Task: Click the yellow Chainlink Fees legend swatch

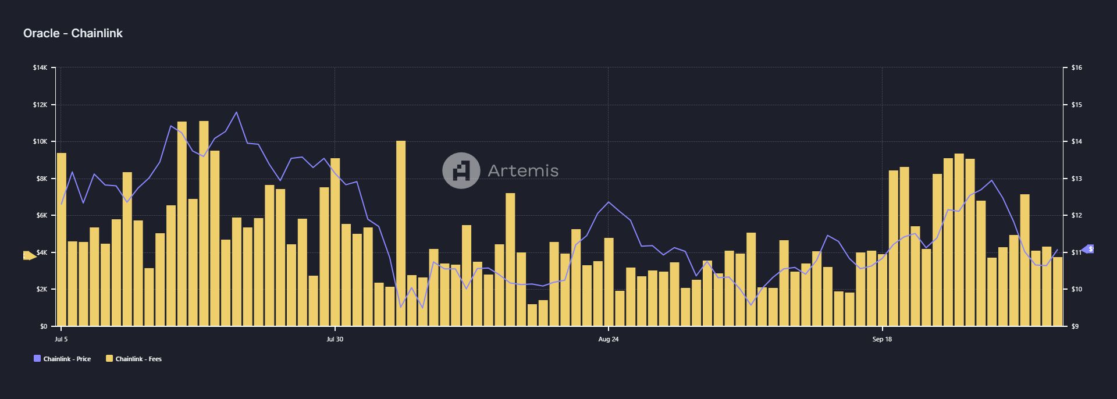Action: click(109, 359)
